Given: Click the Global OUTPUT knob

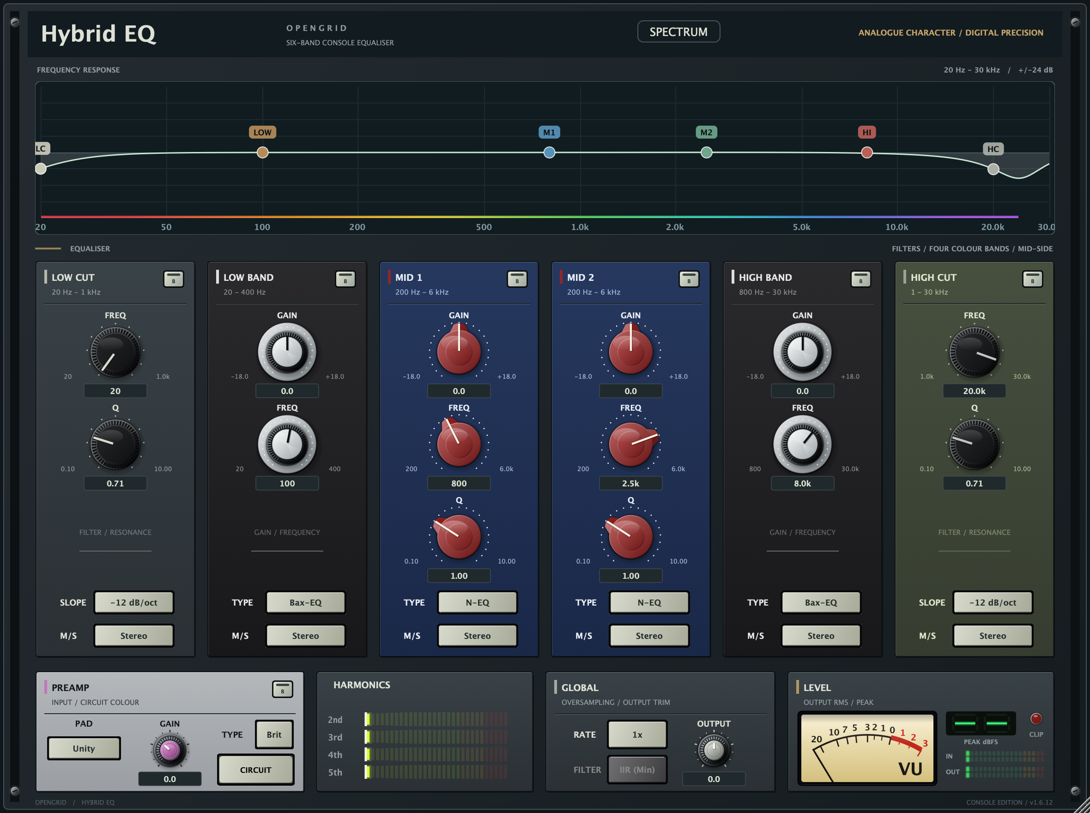Looking at the screenshot, I should click(x=714, y=750).
